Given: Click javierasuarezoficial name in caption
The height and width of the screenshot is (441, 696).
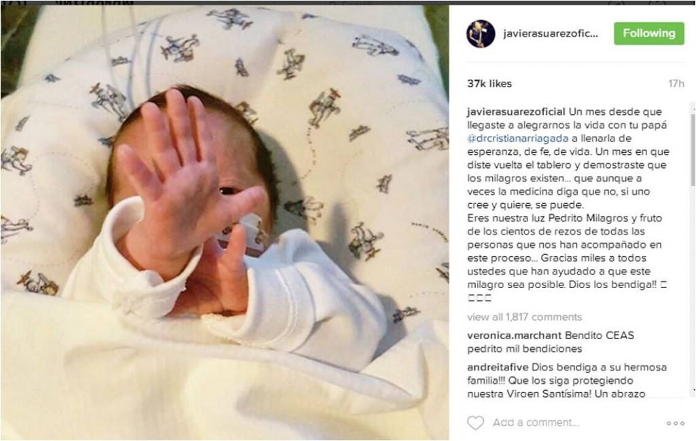Looking at the screenshot, I should (517, 112).
